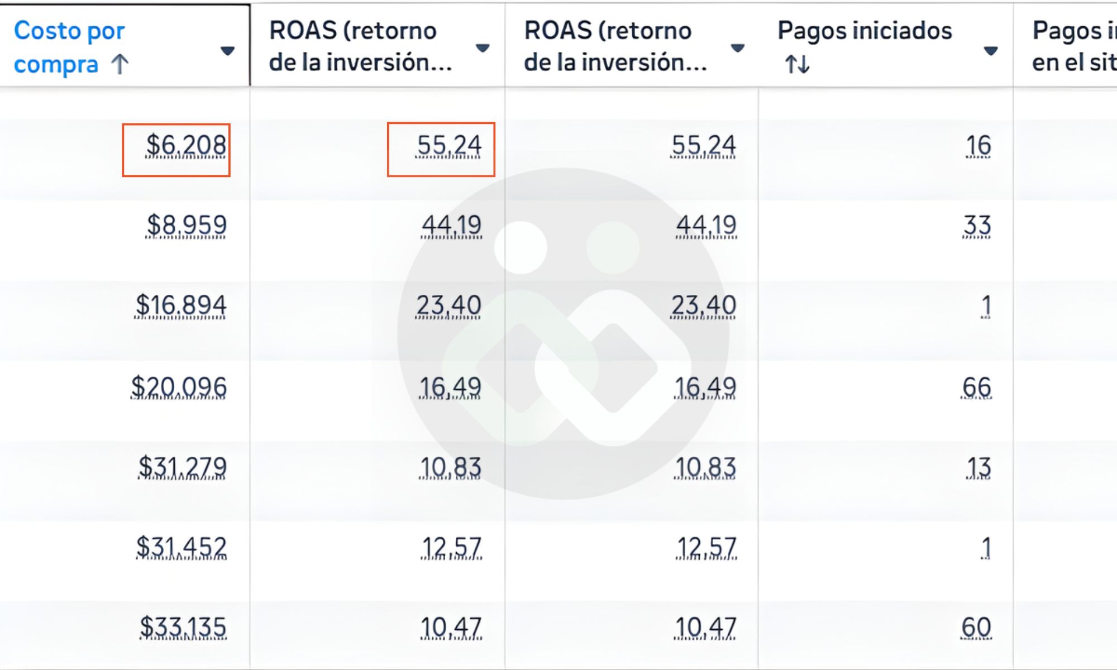Click the highlighted $6.208 cost value
The image size is (1117, 670).
pos(186,146)
